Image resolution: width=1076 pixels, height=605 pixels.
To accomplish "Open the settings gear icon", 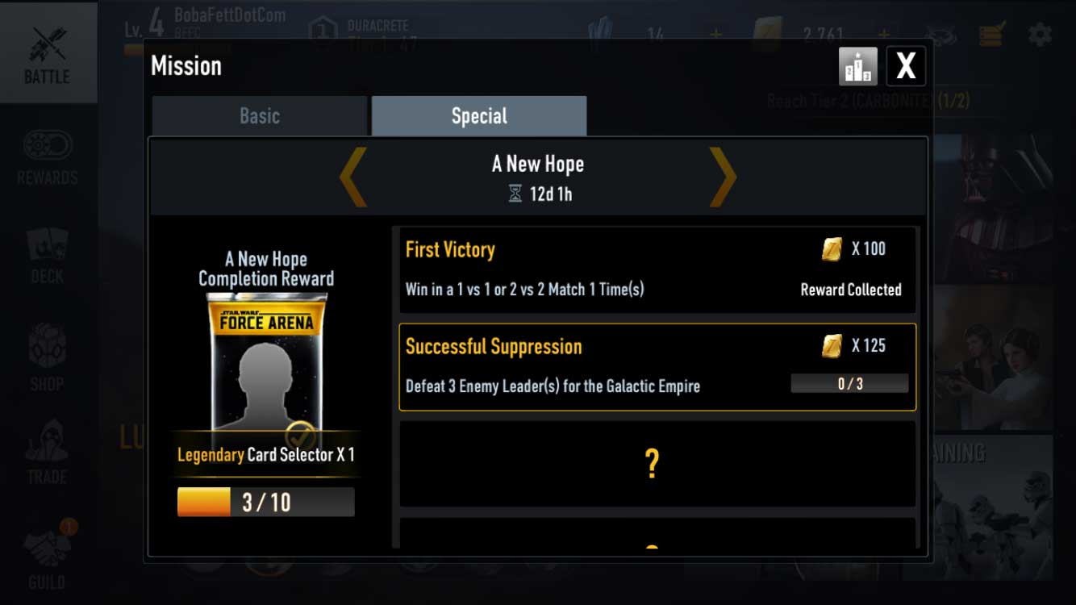I will click(1041, 34).
